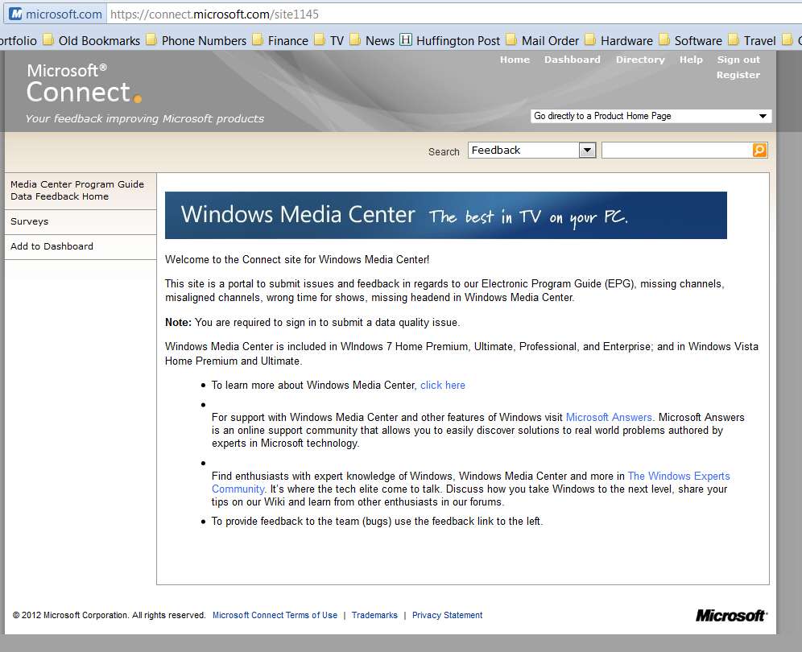The width and height of the screenshot is (802, 652).
Task: Open the Hardware bookmarks folder
Action: [x=619, y=40]
